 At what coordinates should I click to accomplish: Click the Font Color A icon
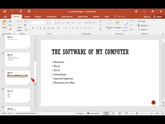(x=66, y=28)
